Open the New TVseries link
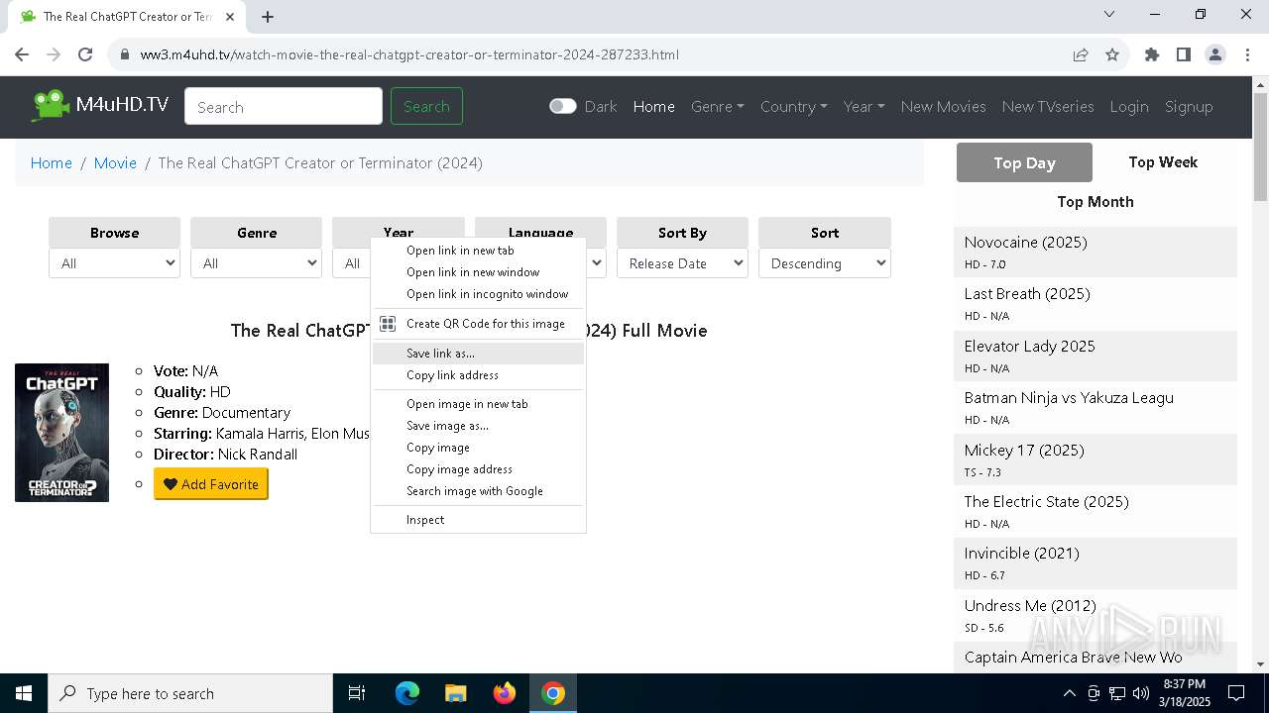 coord(1048,106)
